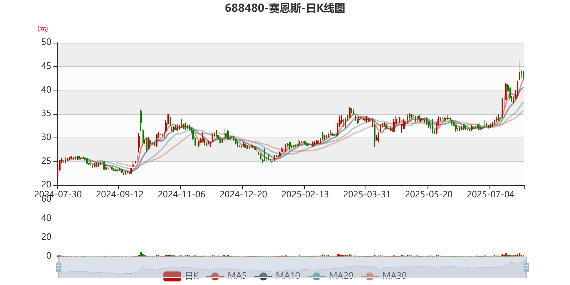Click the x-axis date label 2025-03-31
This screenshot has height=285, width=570.
coord(367,195)
